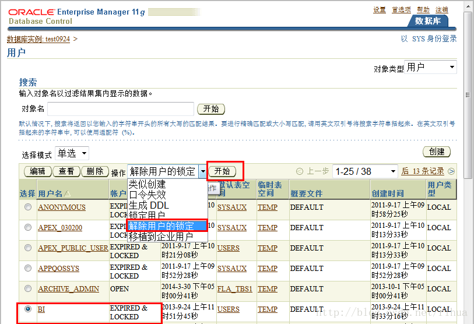Screen dimensions: 474x324
Task: Sort by the 用户类型 column header
Action: [x=440, y=189]
